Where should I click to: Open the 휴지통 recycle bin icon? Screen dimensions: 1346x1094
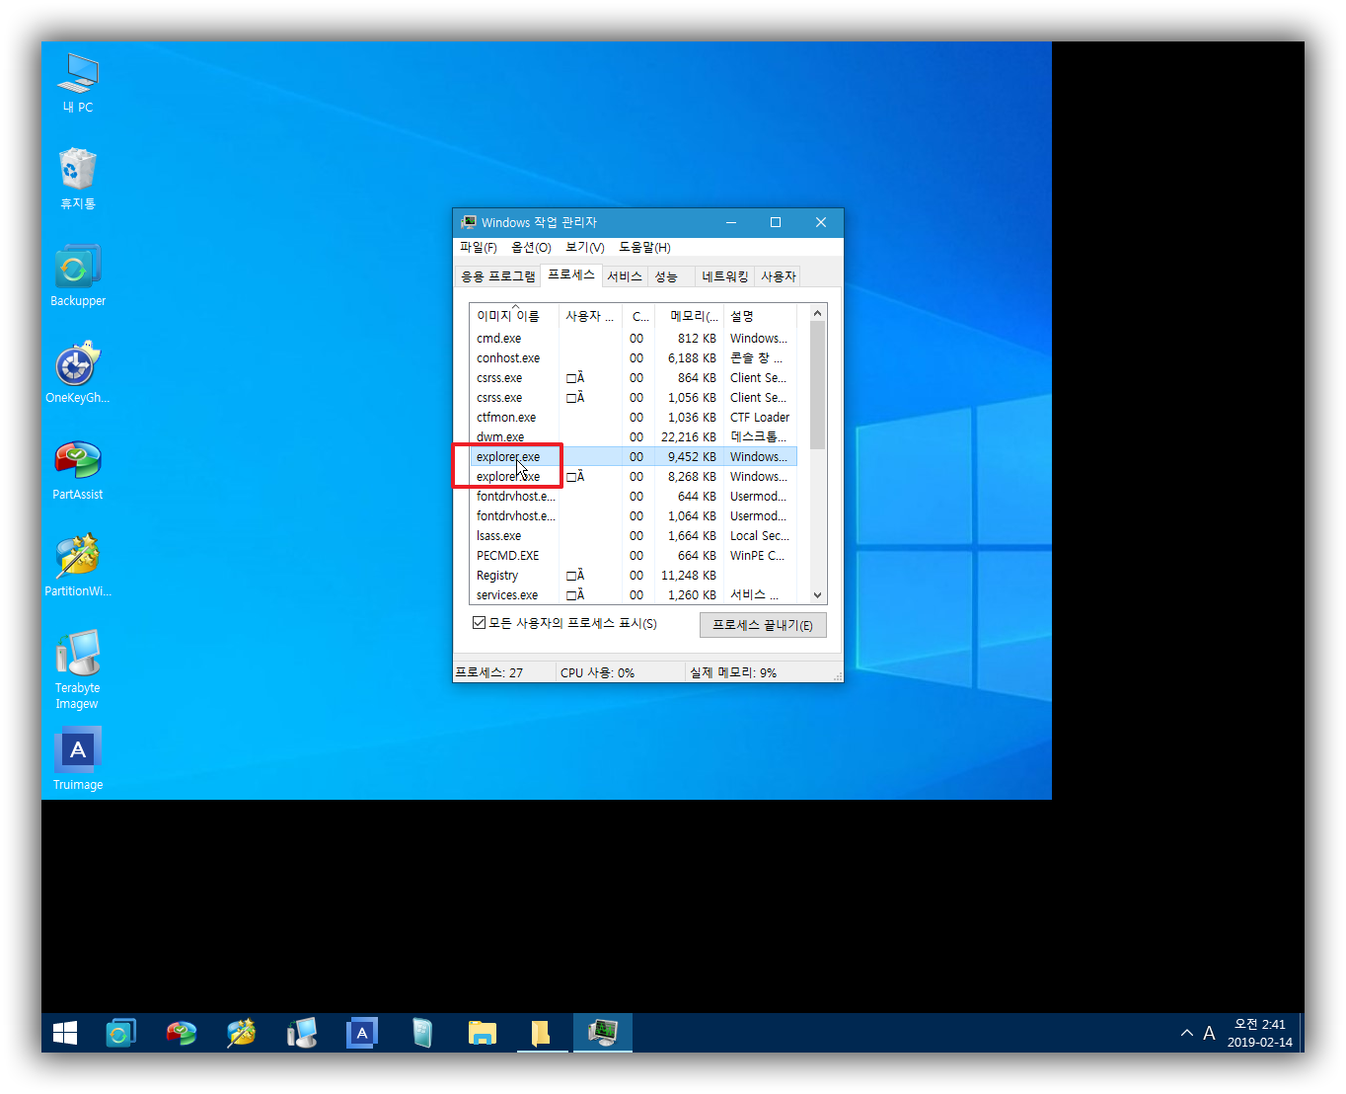pos(78,179)
